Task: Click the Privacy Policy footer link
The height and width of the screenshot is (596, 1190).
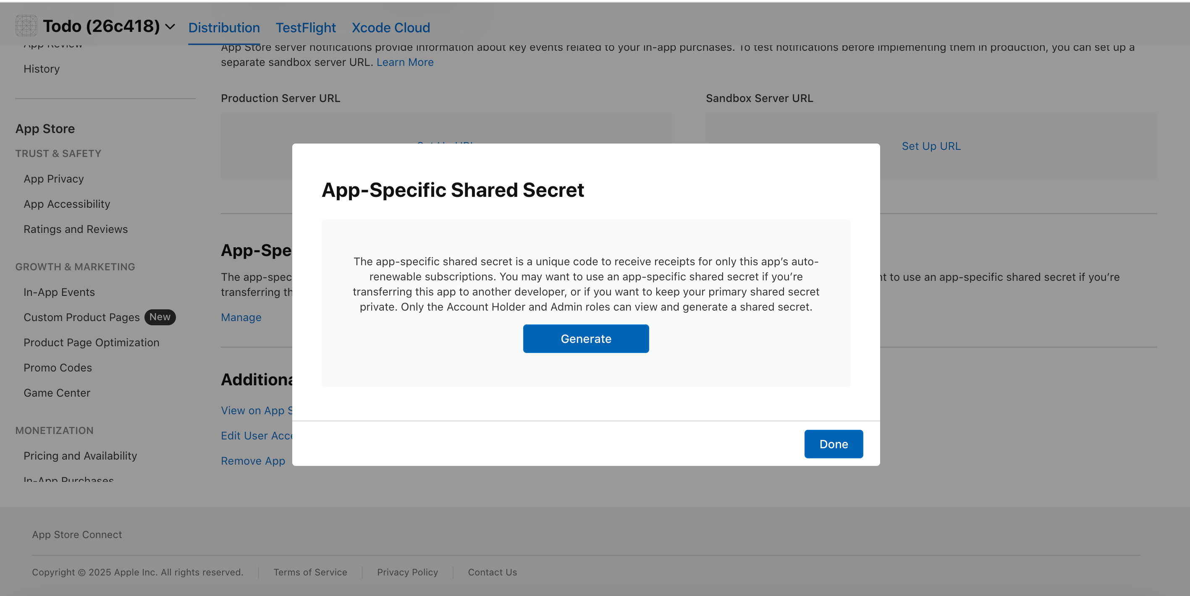Action: (407, 572)
